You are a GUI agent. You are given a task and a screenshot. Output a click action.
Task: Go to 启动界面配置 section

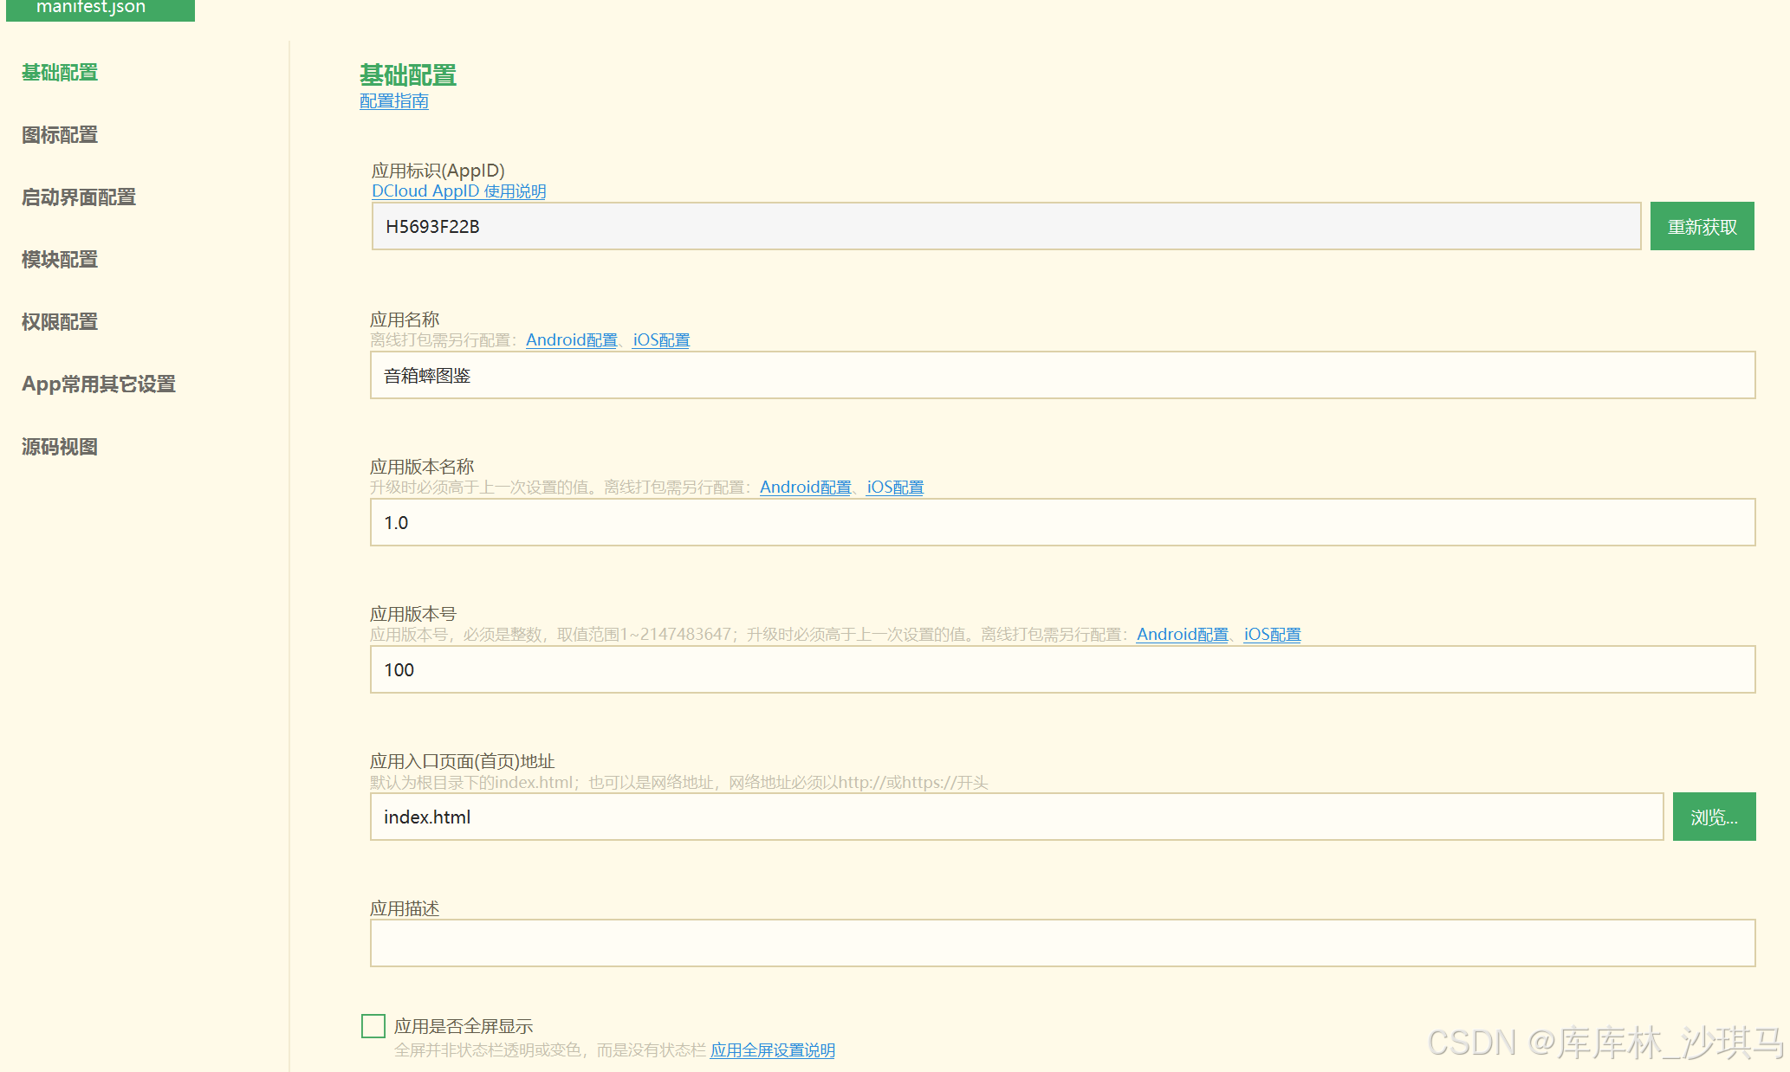click(79, 197)
